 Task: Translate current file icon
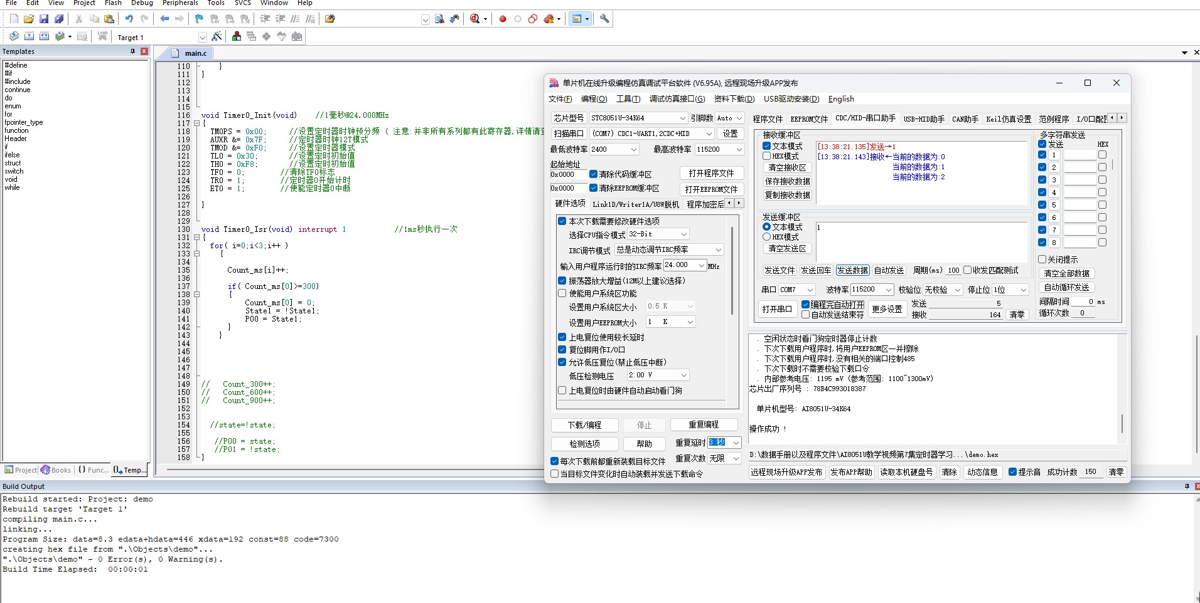click(x=14, y=36)
